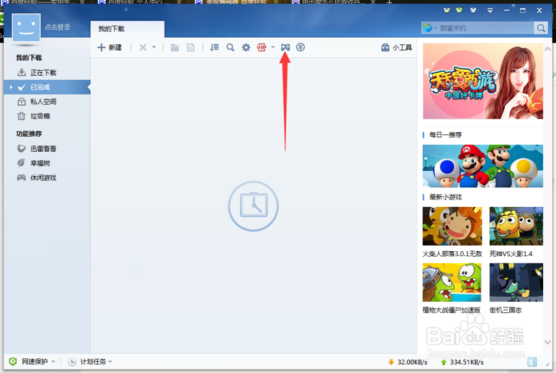Image resolution: width=556 pixels, height=373 pixels.
Task: Open the Mario daily recommendation thumbnail
Action: click(483, 166)
